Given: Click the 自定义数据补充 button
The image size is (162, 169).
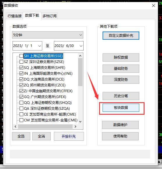Looking at the screenshot, I should [x=121, y=36].
